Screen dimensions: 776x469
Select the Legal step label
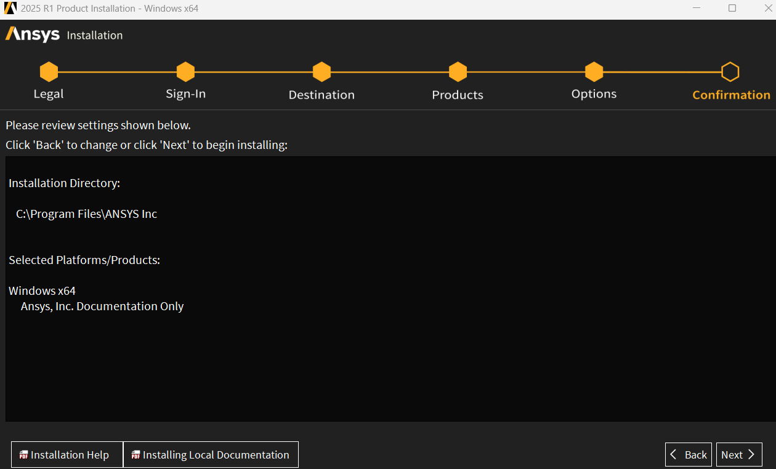[49, 94]
